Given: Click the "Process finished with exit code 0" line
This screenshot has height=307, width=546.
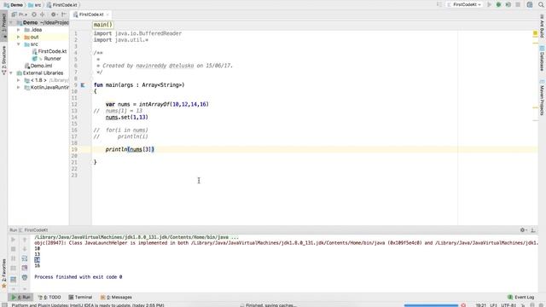Looking at the screenshot, I should [78, 277].
